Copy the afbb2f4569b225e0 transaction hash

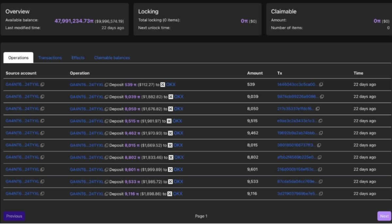(319, 157)
